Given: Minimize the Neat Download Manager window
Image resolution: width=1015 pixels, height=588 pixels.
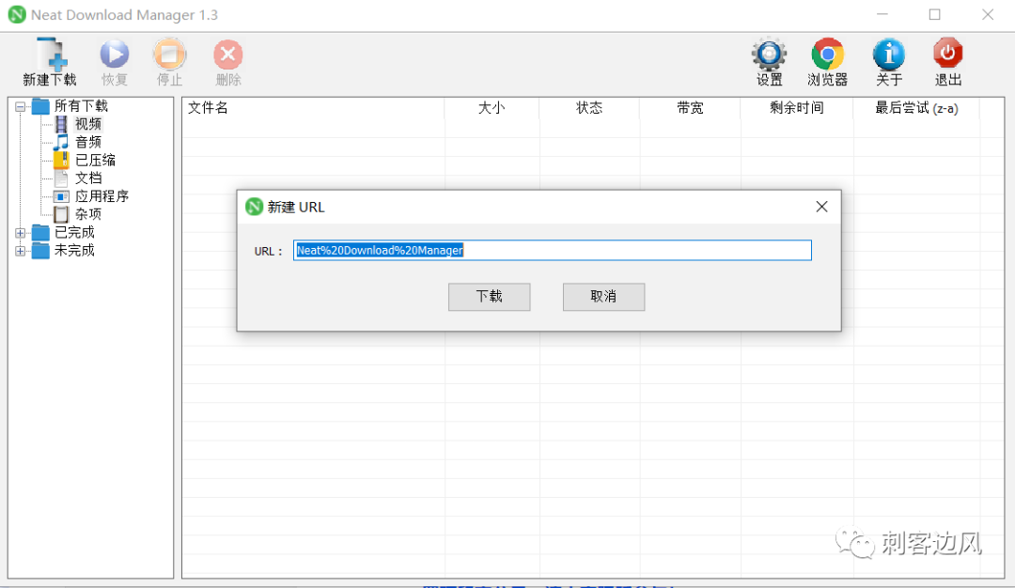Looking at the screenshot, I should 882,14.
